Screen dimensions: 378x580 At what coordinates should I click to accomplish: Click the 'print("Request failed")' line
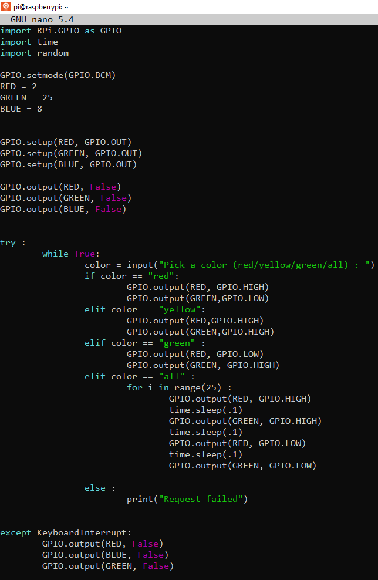[x=187, y=499]
